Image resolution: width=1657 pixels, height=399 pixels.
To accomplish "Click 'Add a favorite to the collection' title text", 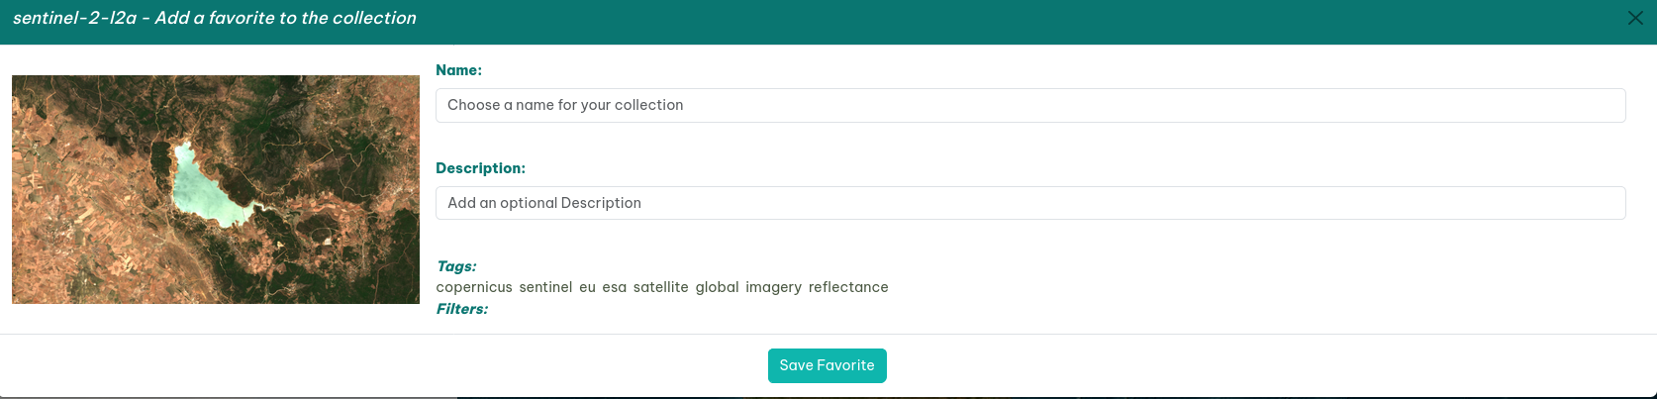I will 285,18.
